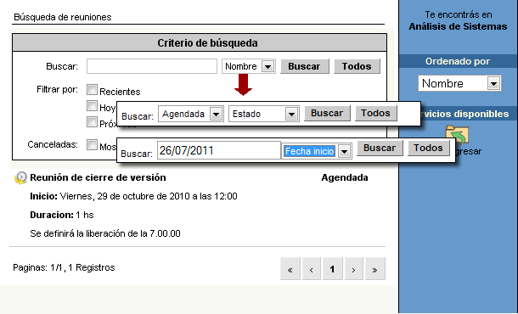Screen dimensions: 518x314
Task: Go to previous results page
Action: pyautogui.click(x=311, y=269)
